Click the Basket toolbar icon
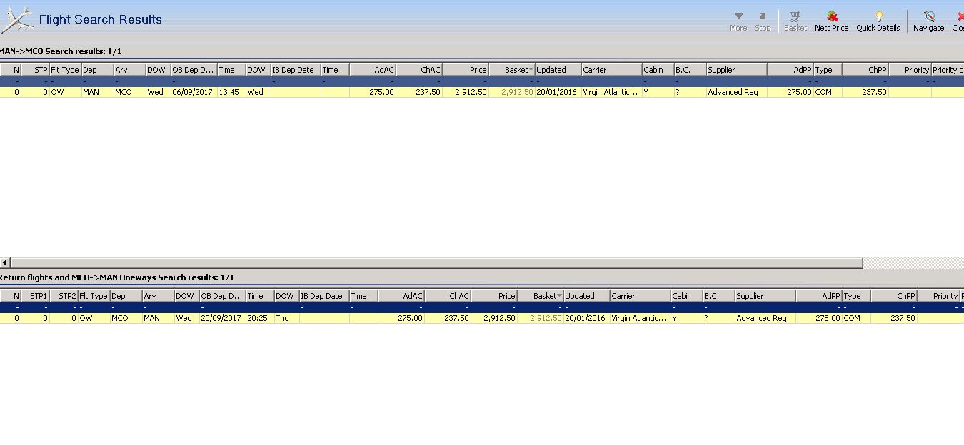The height and width of the screenshot is (445, 964). point(795,21)
